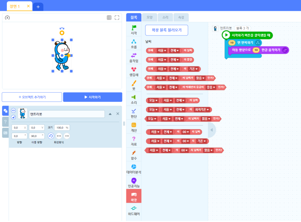Screen dimensions: 301x222
Task: Switch to the 속성 tab
Action: (x=181, y=17)
